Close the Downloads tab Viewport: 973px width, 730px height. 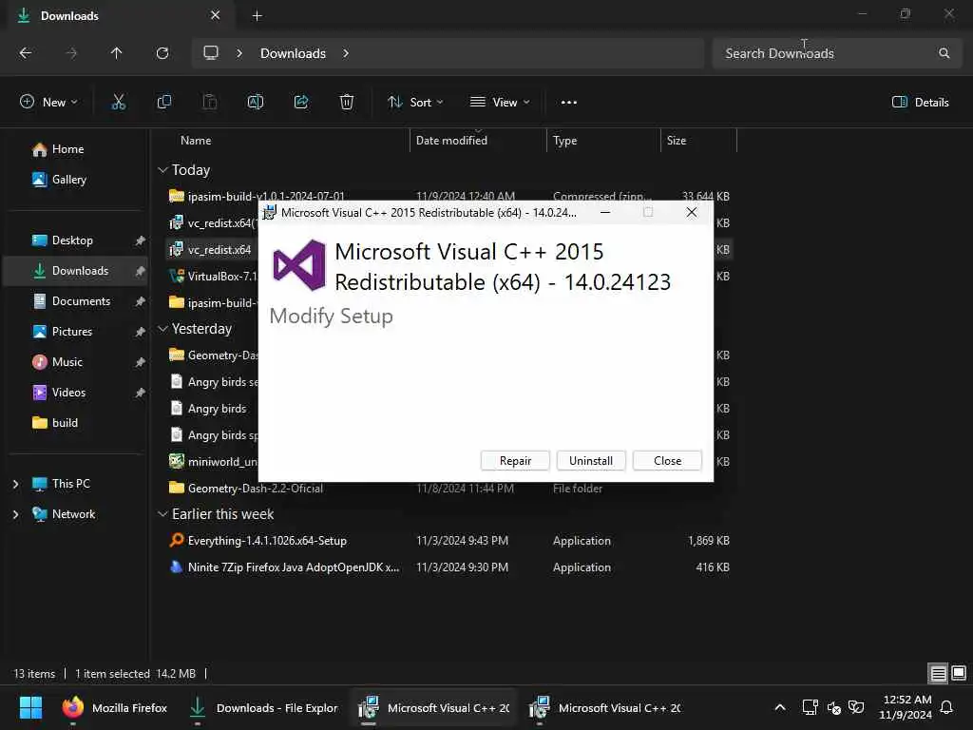(x=216, y=15)
